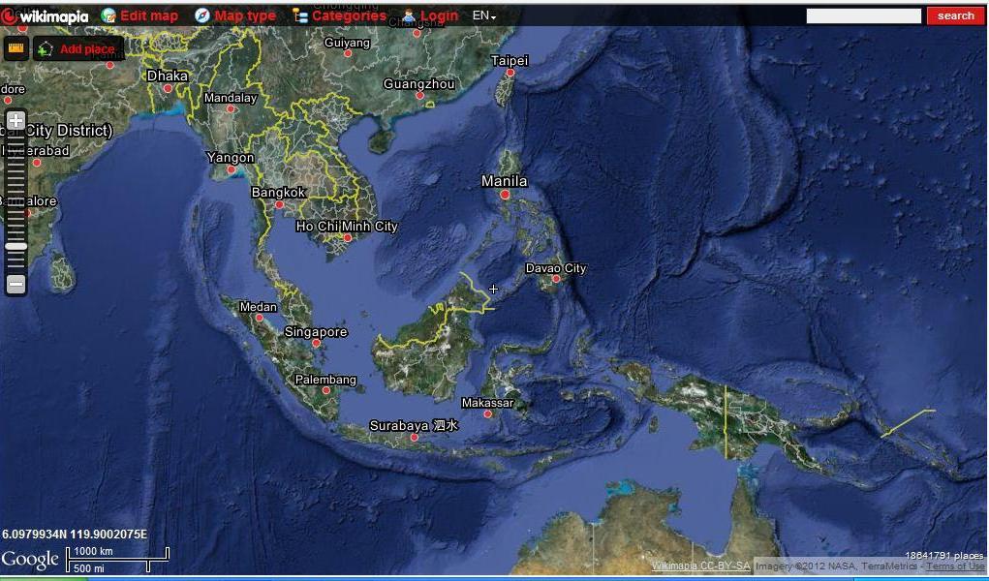Click the Google logo
Image resolution: width=989 pixels, height=581 pixels.
point(30,561)
